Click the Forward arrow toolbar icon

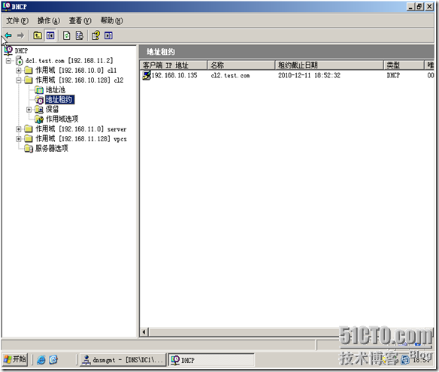[20, 35]
